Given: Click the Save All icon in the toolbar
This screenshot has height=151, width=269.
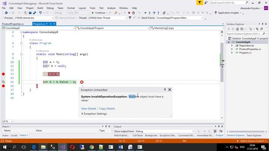Looking at the screenshot, I should point(34,13).
